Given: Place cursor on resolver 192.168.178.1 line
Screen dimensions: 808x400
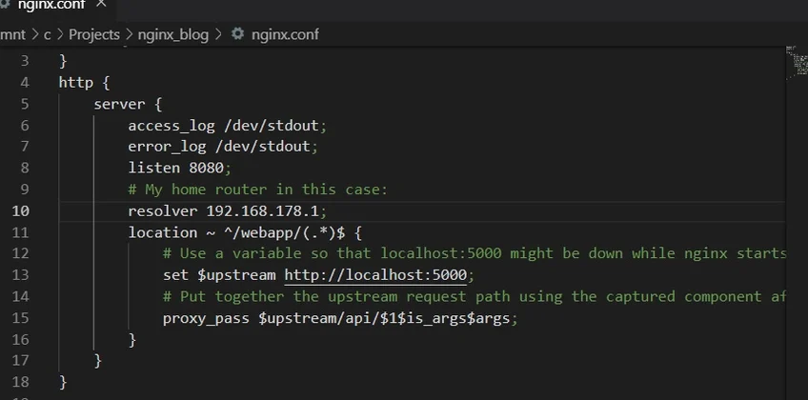Looking at the screenshot, I should click(x=229, y=210).
